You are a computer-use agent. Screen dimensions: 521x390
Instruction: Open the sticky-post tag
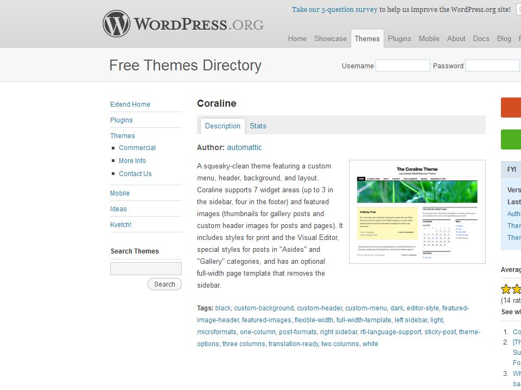tap(440, 332)
